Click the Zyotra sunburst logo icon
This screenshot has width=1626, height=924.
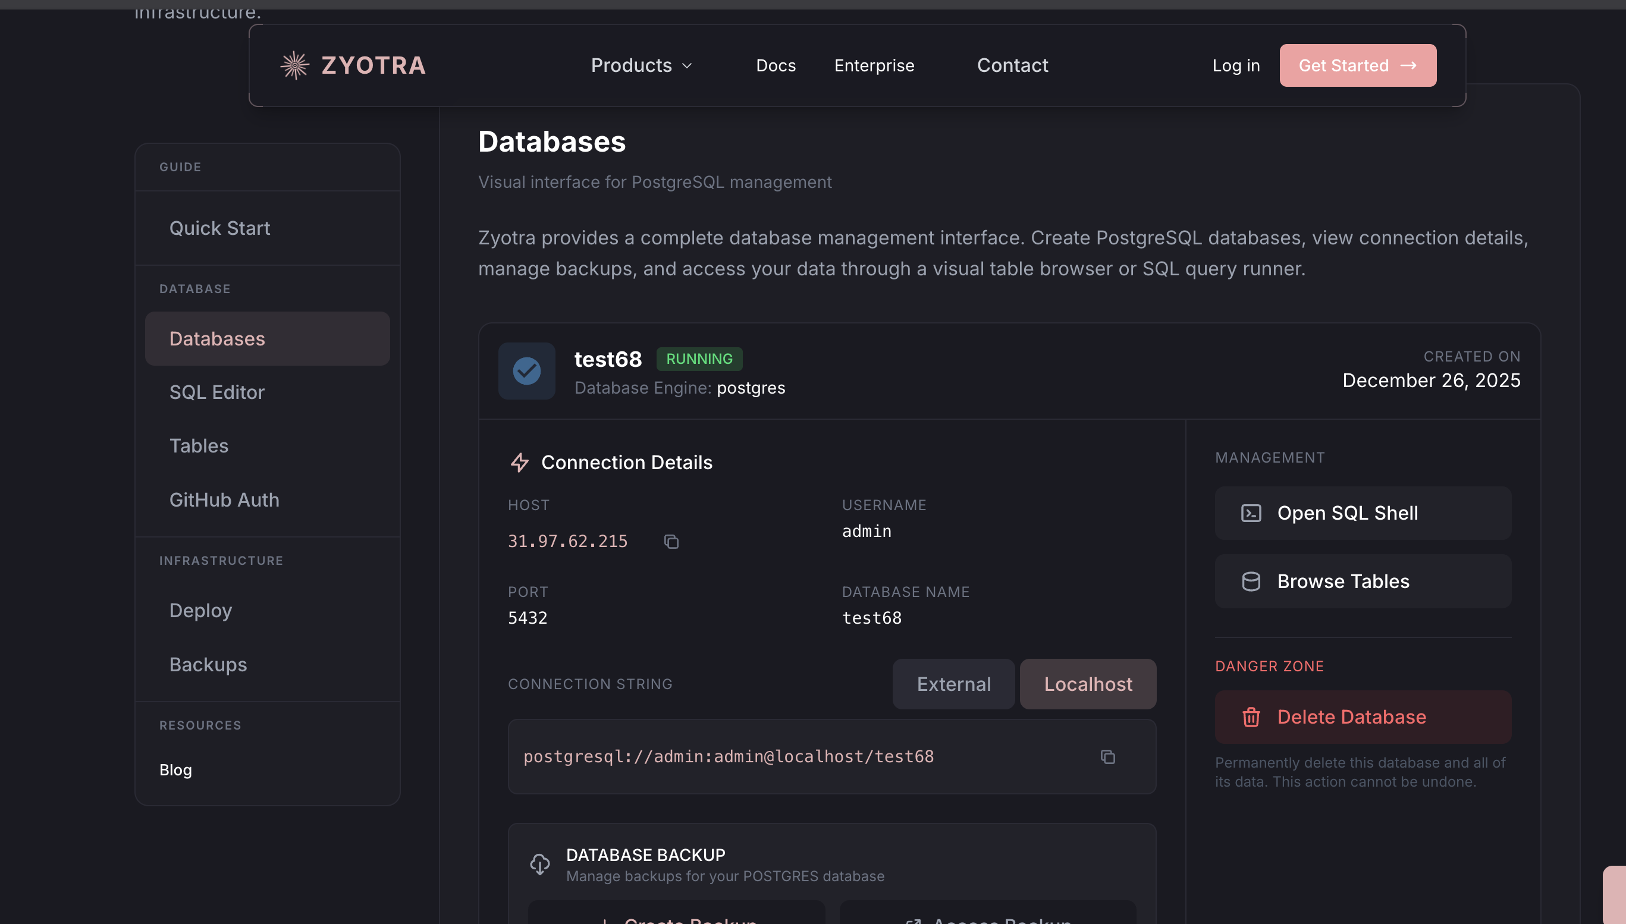tap(294, 65)
